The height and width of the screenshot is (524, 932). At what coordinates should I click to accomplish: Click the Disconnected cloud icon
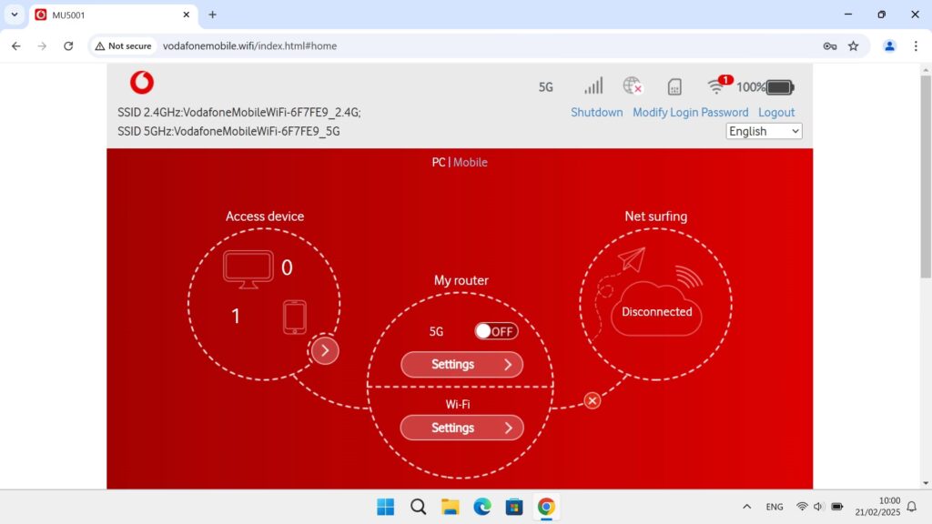[657, 311]
